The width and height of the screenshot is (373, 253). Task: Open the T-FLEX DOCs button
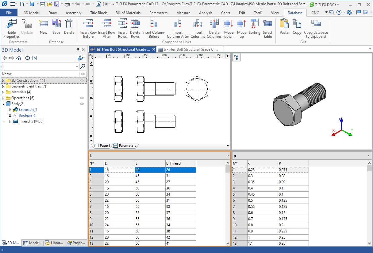point(324,5)
